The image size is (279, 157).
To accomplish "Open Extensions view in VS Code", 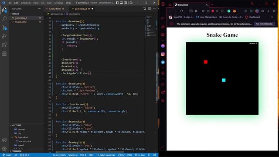I will coord(4,45).
